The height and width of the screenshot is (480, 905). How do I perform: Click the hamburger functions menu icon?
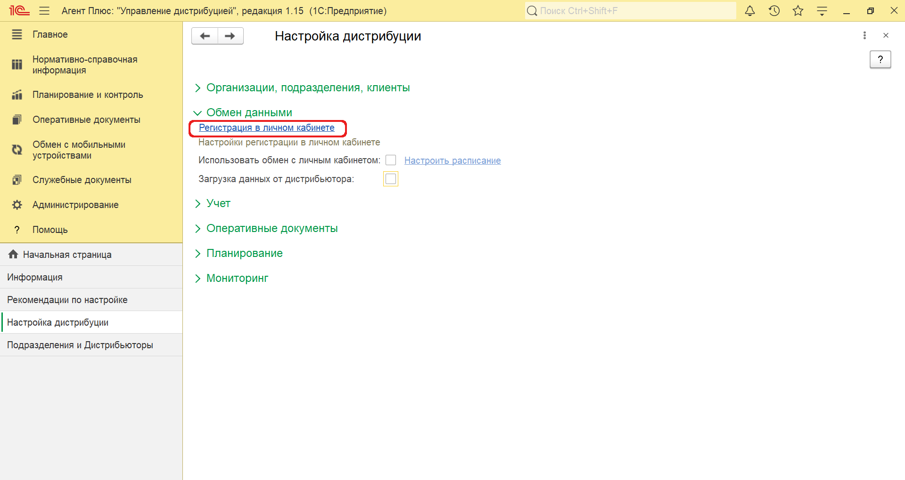click(44, 11)
